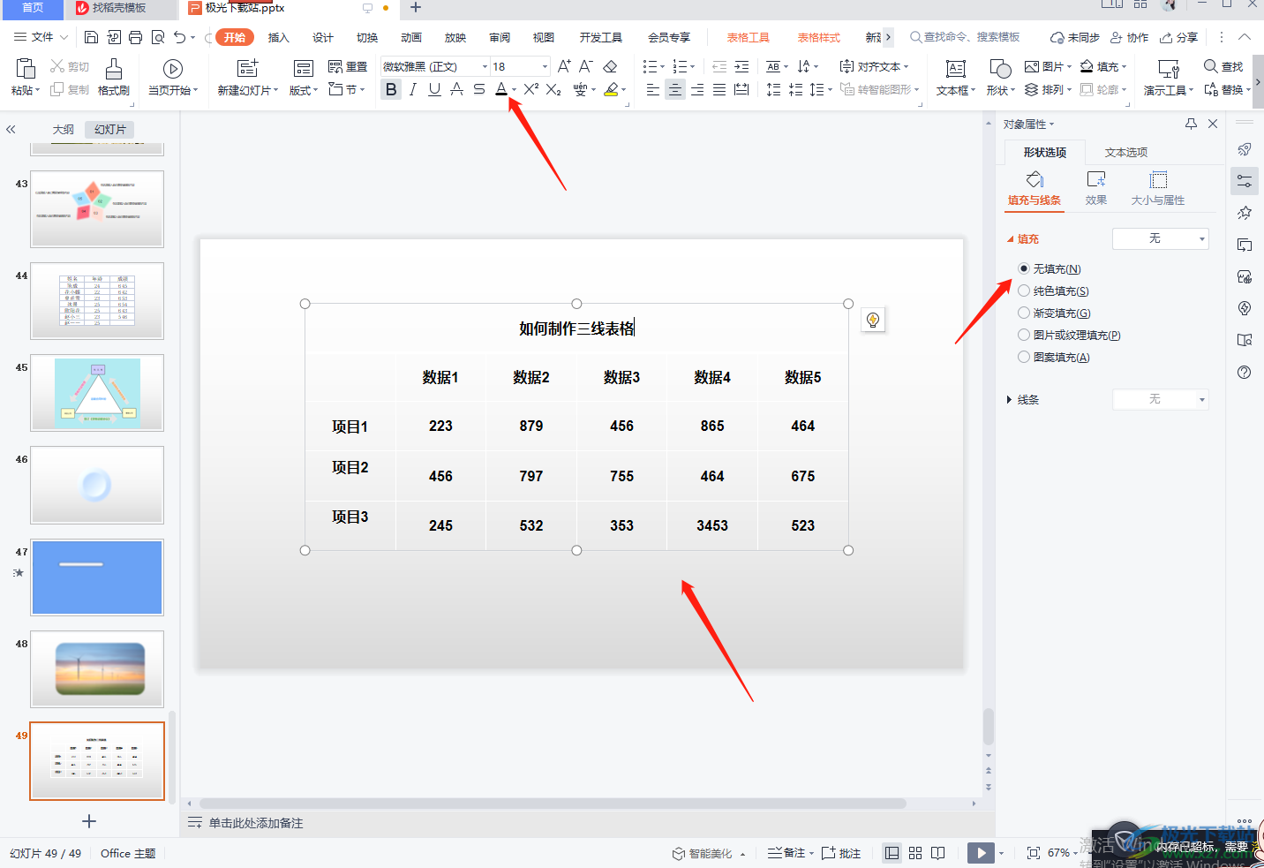Align text right
Screen dimensions: 1264x868
(697, 90)
